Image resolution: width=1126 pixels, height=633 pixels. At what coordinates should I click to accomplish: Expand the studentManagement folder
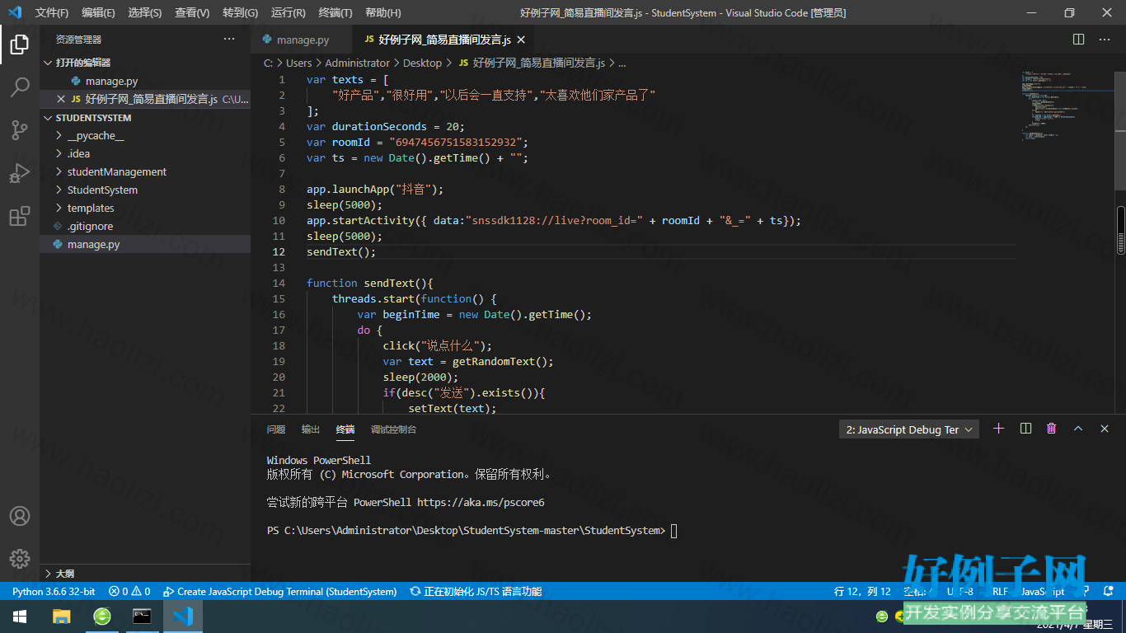pos(145,172)
